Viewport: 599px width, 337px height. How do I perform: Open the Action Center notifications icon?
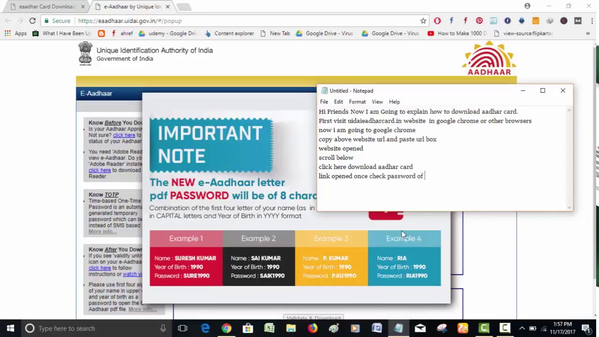pyautogui.click(x=586, y=328)
